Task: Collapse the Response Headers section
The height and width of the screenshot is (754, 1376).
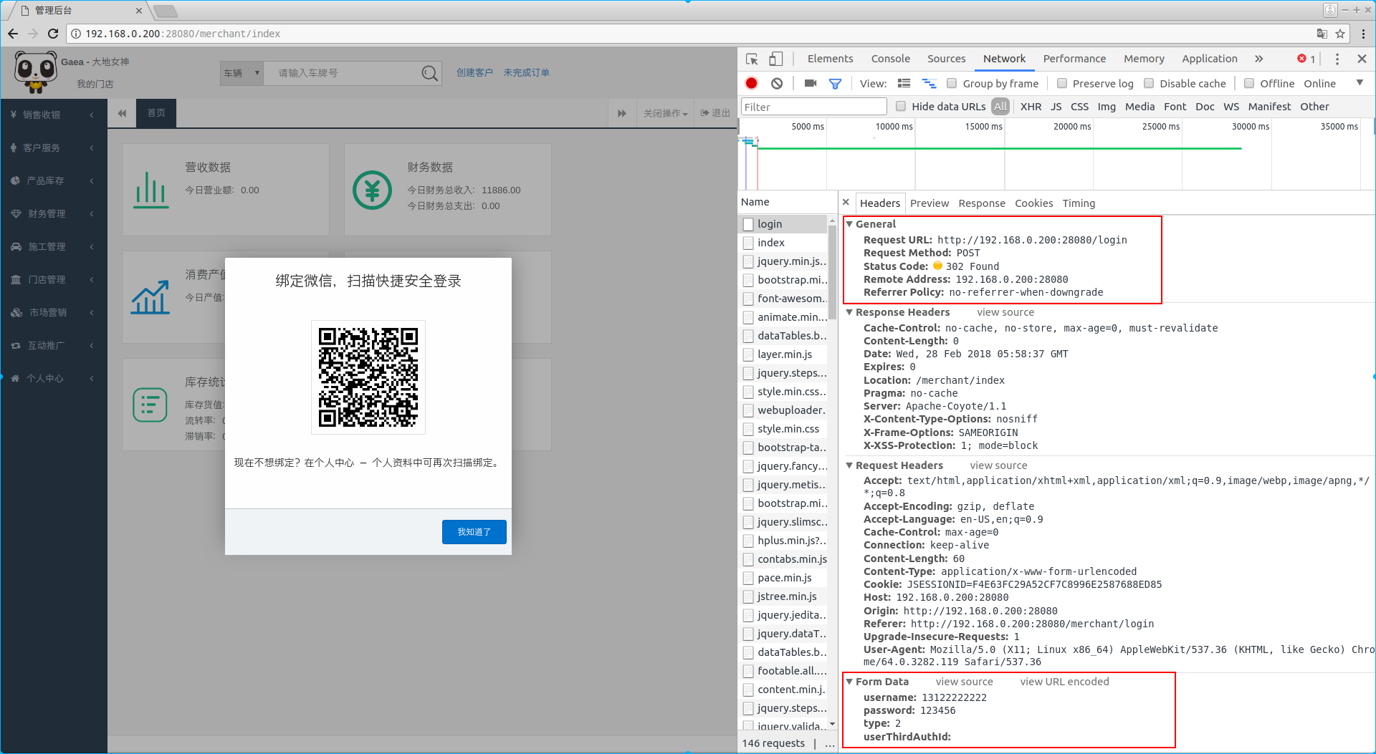Action: tap(850, 312)
